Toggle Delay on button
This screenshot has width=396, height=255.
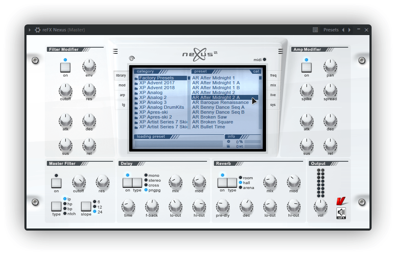pyautogui.click(x=128, y=183)
